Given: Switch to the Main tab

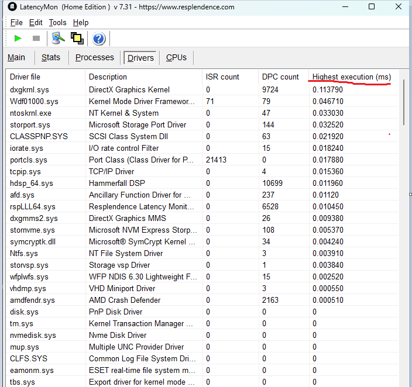Looking at the screenshot, I should click(16, 57).
